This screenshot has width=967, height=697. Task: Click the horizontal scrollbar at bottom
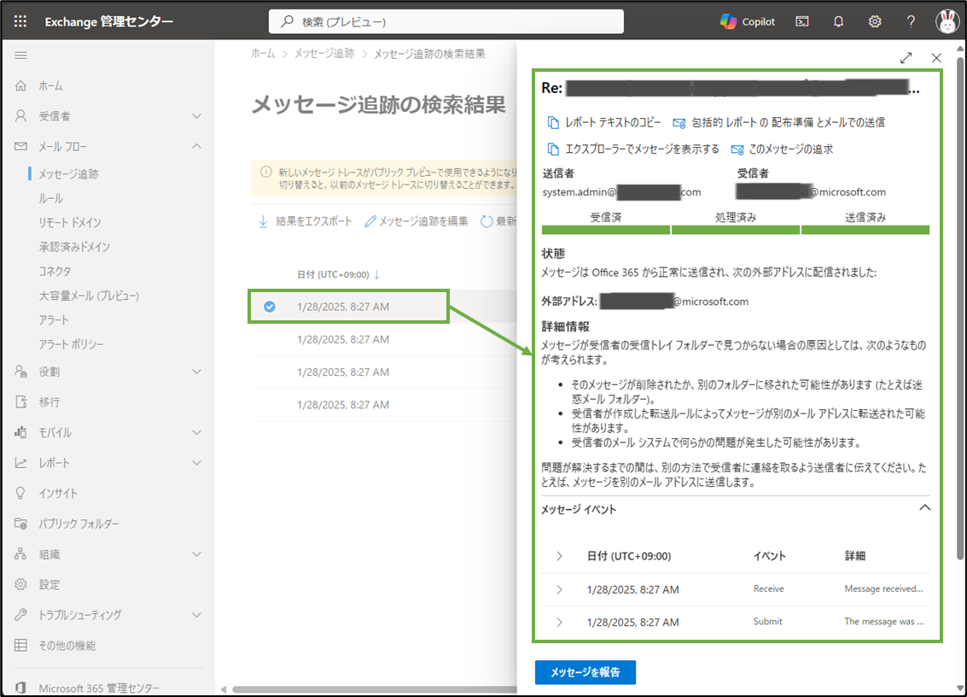point(374,689)
